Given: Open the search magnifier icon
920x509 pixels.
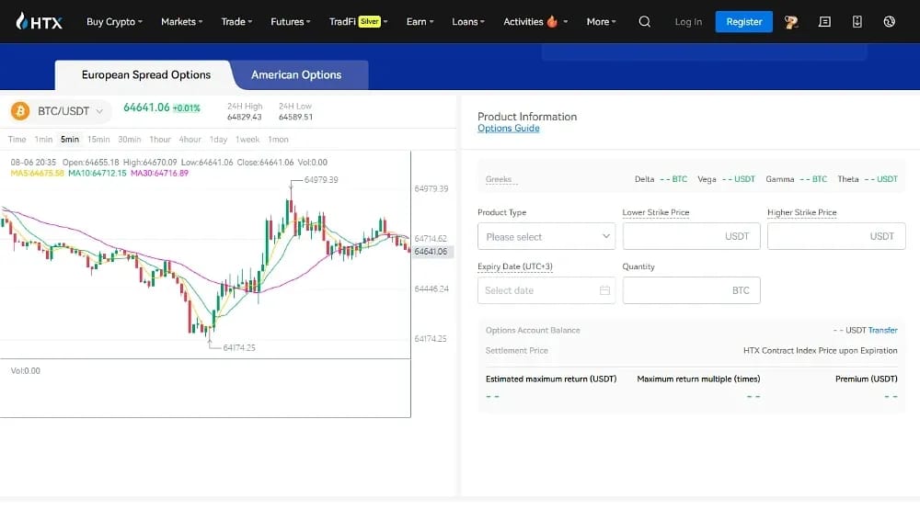Looking at the screenshot, I should (x=644, y=22).
